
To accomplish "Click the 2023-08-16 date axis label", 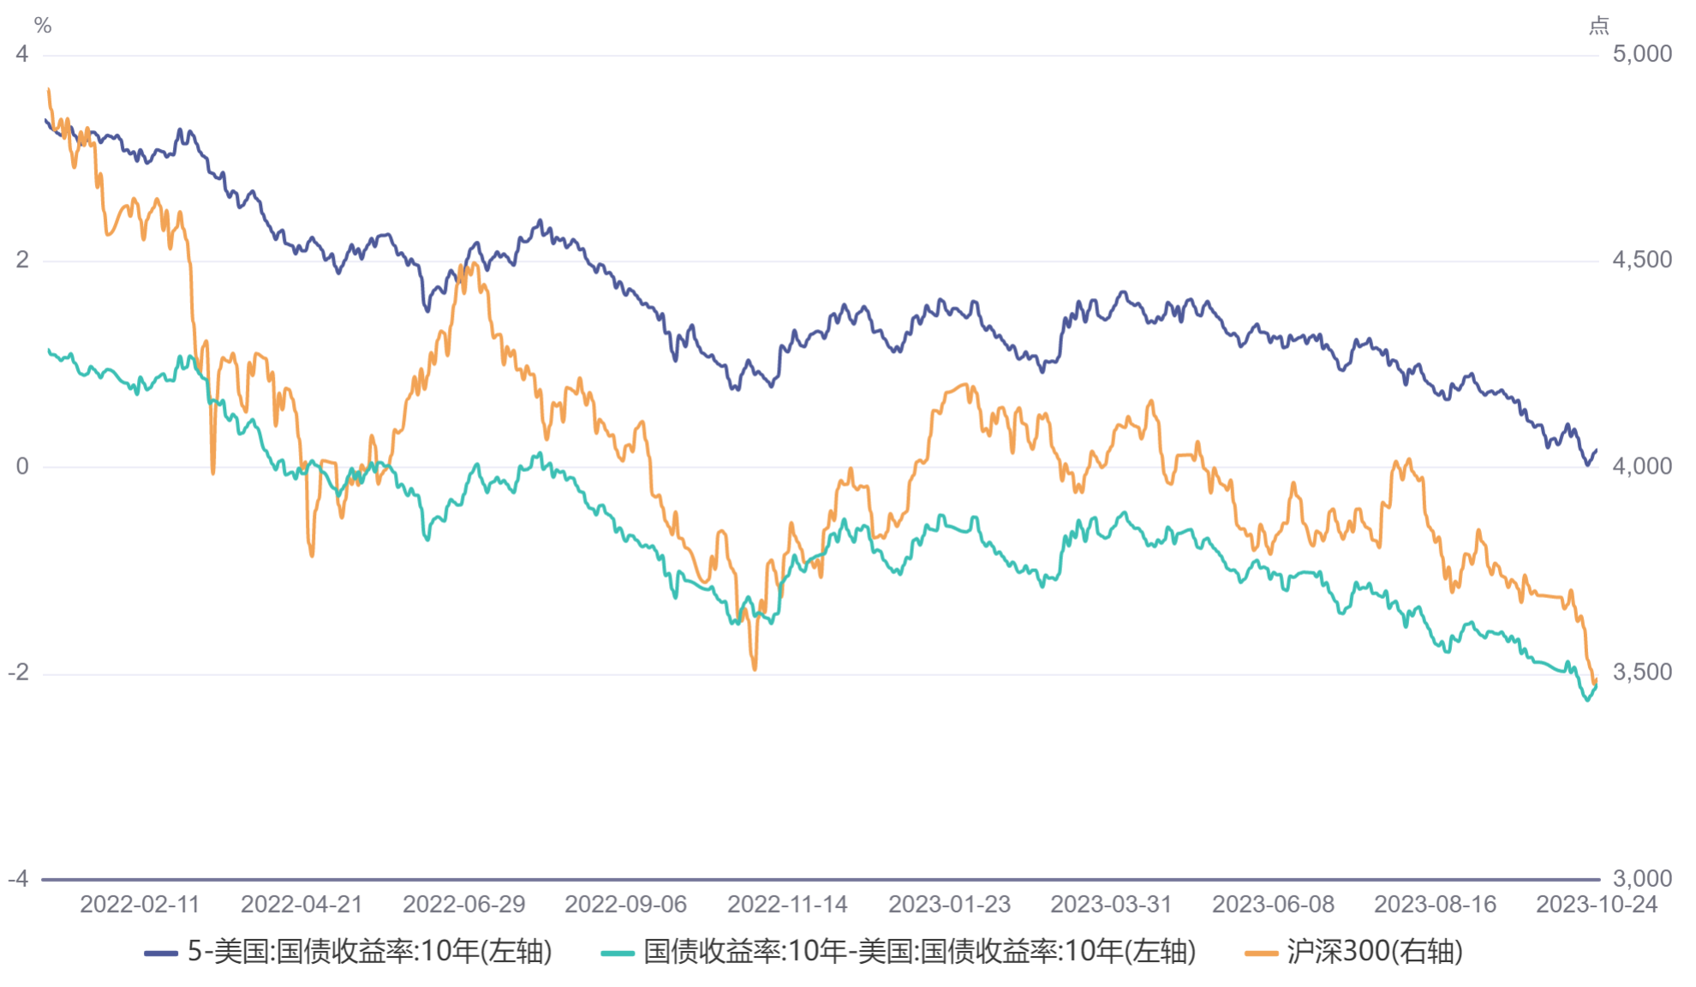I will click(1435, 905).
